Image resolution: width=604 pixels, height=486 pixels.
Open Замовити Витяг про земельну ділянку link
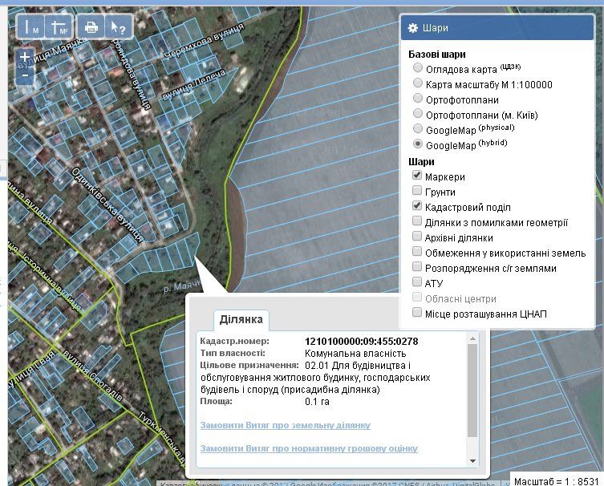pyautogui.click(x=285, y=425)
